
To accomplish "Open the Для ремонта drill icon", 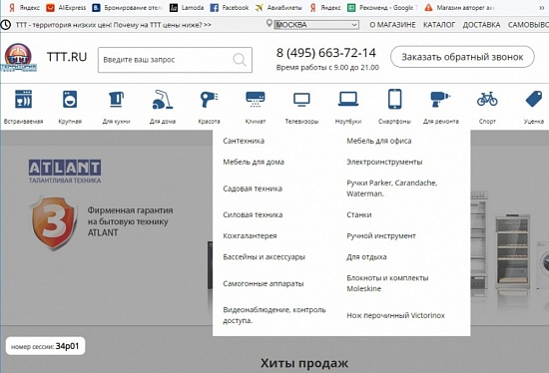I will [440, 100].
